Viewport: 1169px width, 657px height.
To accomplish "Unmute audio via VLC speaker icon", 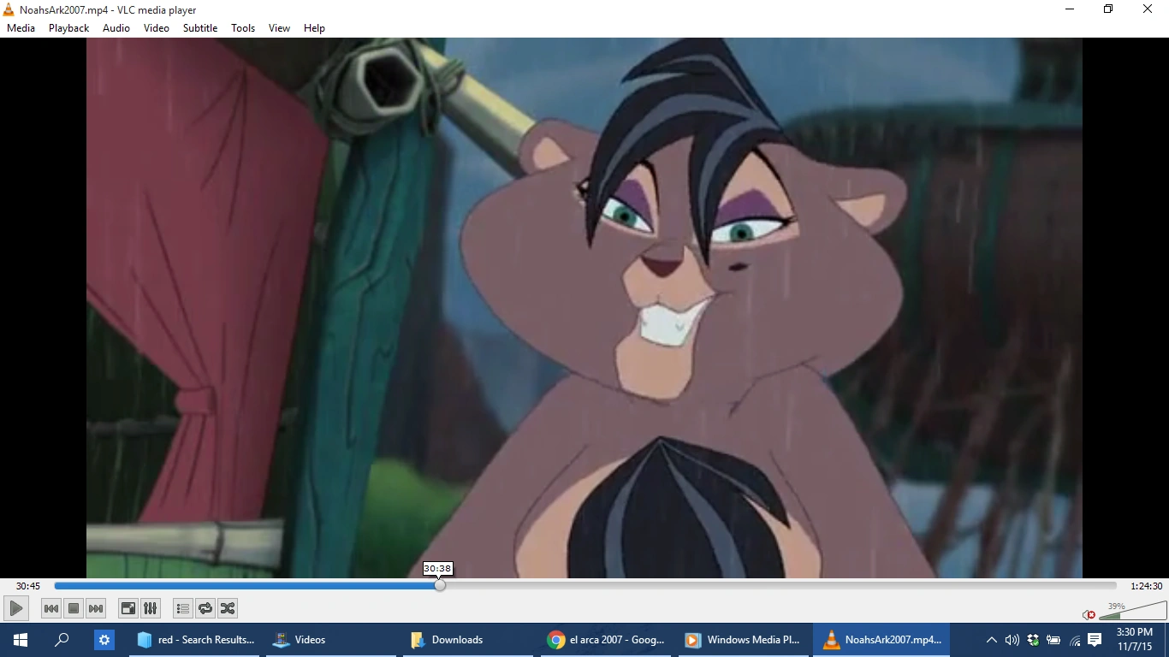I will coord(1089,614).
